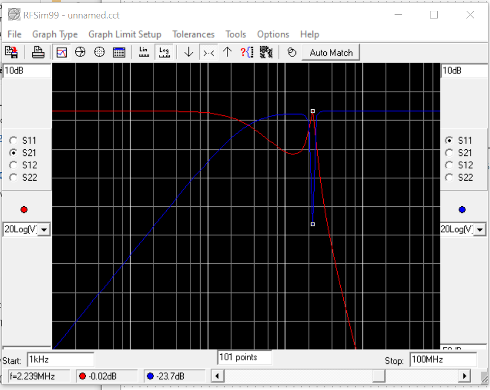490x390 pixels.
Task: Click the up arrow marker icon
Action: (x=227, y=52)
